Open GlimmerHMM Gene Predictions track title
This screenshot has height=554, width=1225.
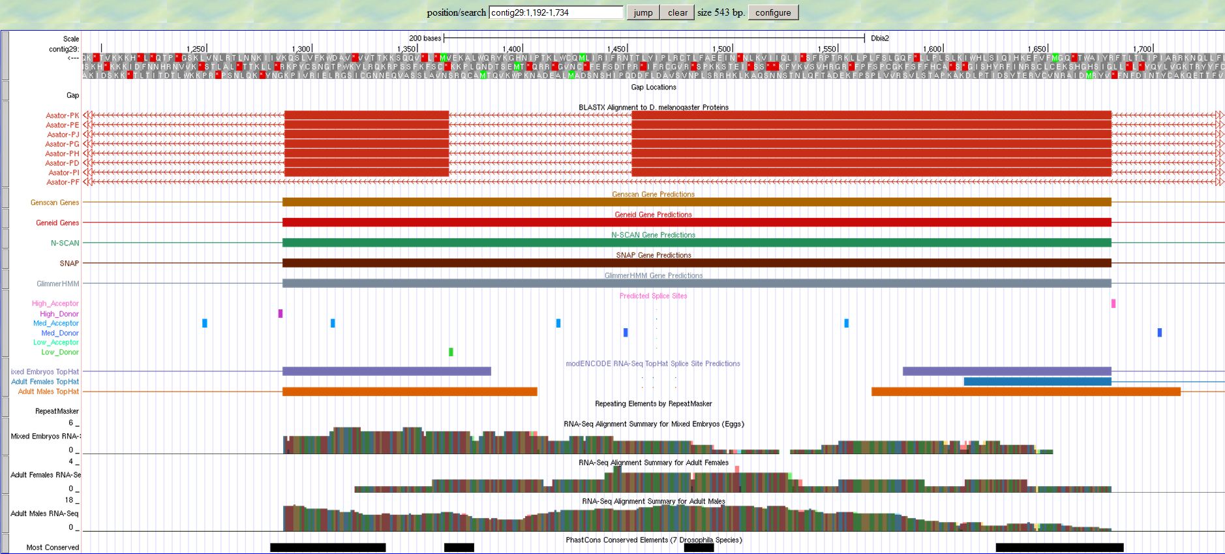coord(654,275)
